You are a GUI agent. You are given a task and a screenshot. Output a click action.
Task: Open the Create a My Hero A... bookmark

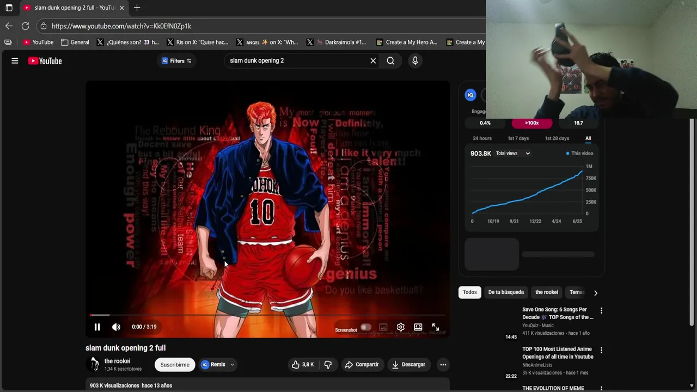[407, 42]
